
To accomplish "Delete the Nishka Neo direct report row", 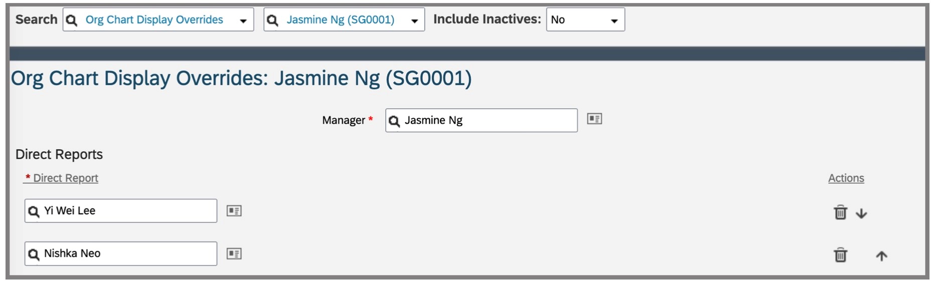I will pos(840,255).
